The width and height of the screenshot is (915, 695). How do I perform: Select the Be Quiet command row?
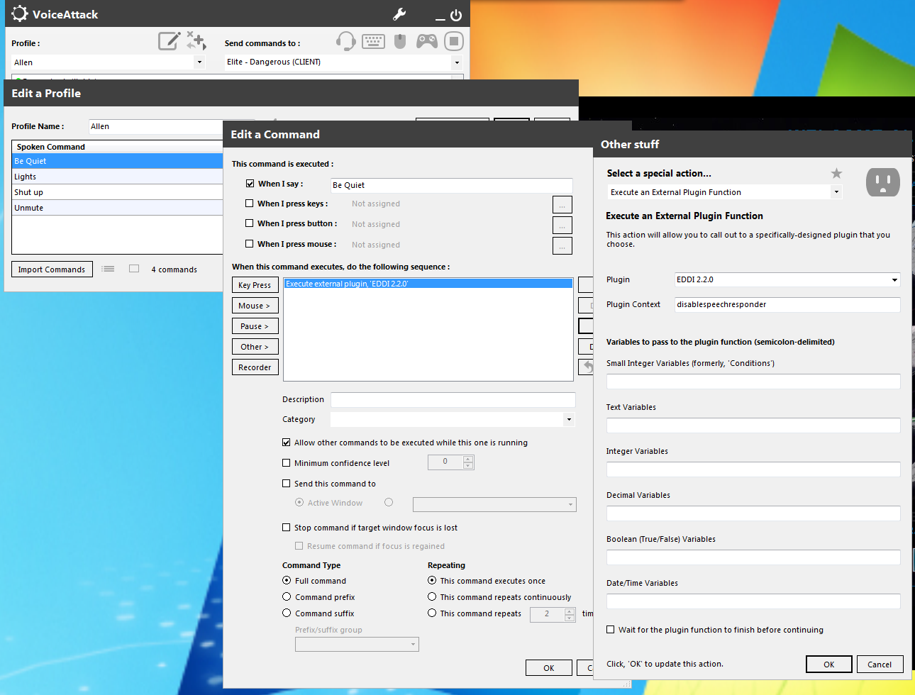[x=118, y=161]
